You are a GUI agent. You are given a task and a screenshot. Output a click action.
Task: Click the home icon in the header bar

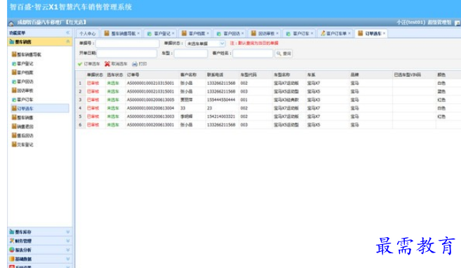11,23
